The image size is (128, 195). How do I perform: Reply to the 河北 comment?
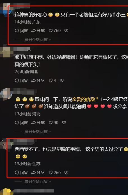point(21,123)
